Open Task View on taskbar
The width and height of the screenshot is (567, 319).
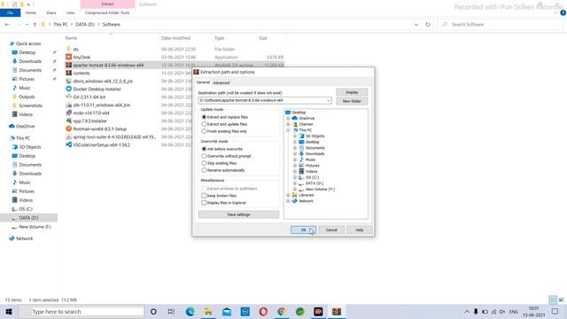tap(171, 312)
